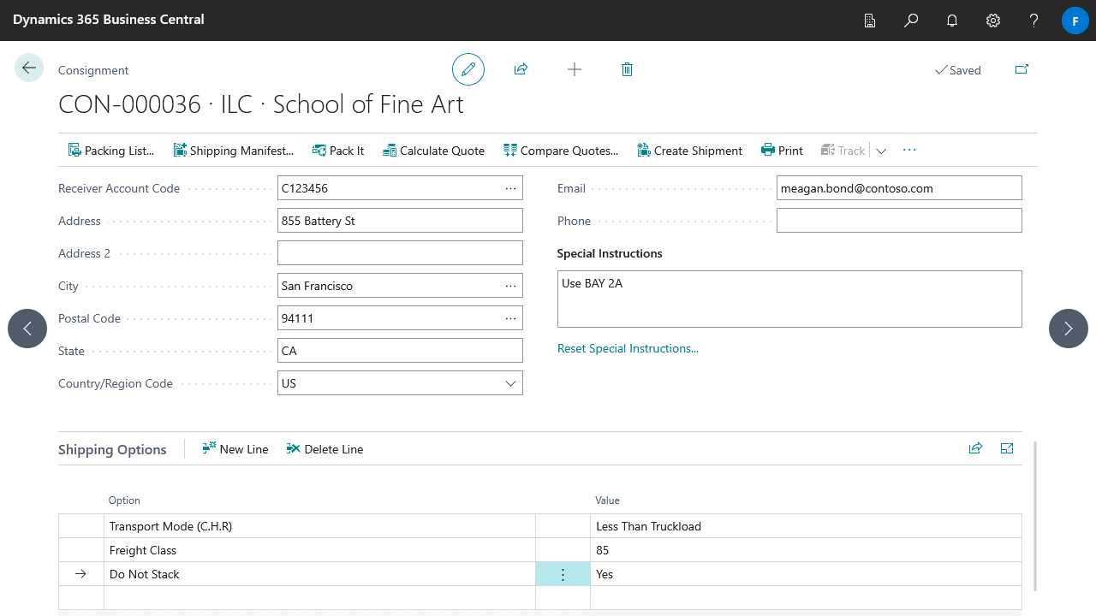Create a new record with plus icon
This screenshot has height=616, width=1096.
point(575,69)
